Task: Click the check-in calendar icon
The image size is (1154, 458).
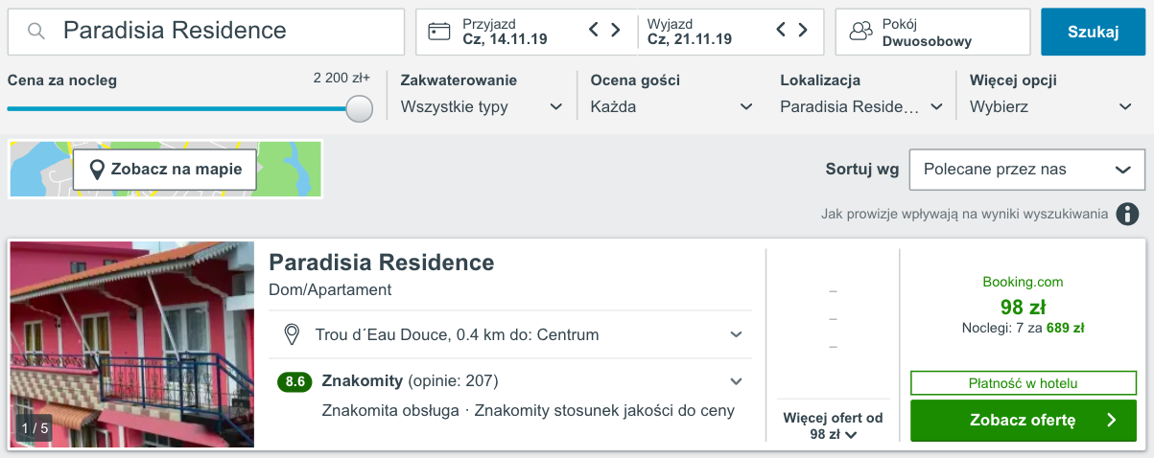Action: point(439,32)
